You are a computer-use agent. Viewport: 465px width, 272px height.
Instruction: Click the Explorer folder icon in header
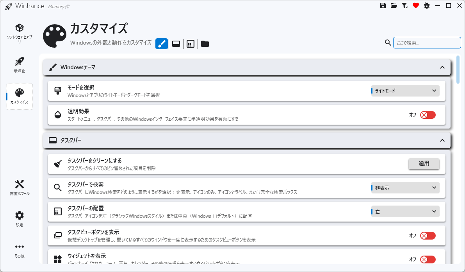205,44
